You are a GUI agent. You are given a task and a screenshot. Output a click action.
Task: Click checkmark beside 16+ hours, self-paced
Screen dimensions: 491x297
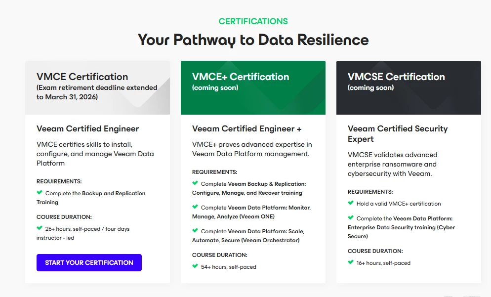click(351, 262)
